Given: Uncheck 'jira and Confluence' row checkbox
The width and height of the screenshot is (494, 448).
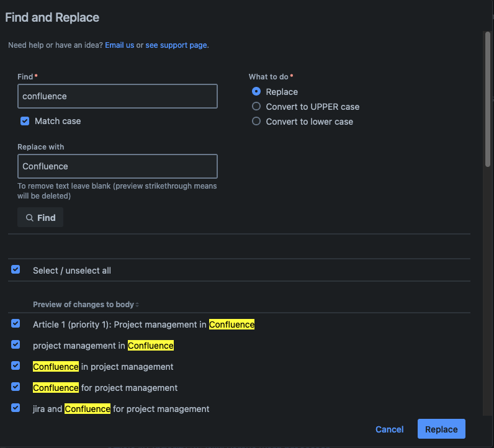Looking at the screenshot, I should click(x=16, y=408).
